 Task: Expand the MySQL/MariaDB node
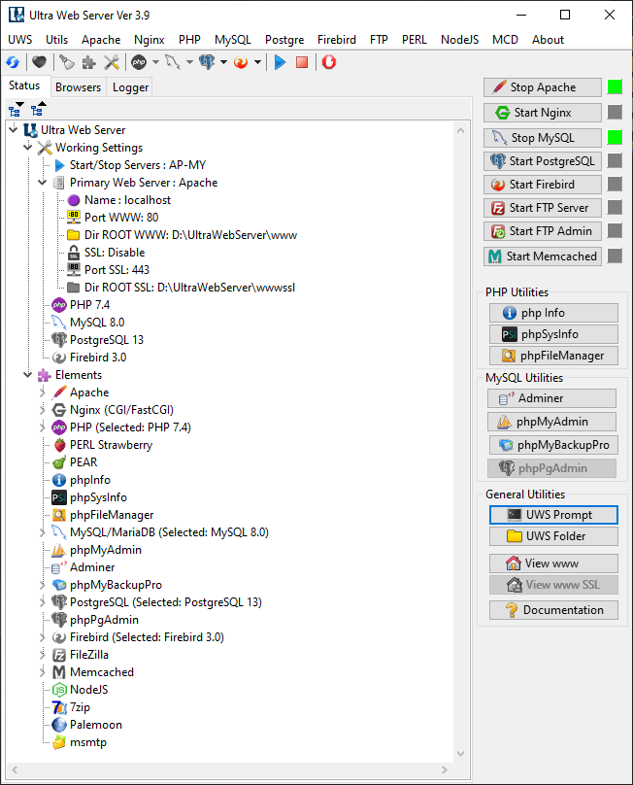(43, 532)
